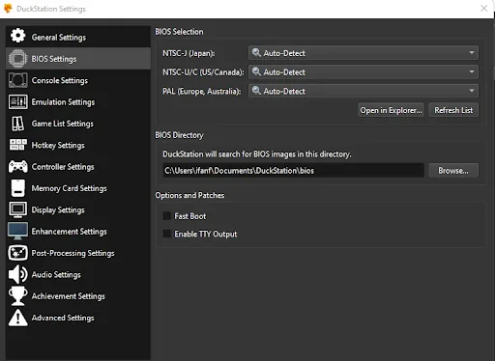Go to Console Settings
The width and height of the screenshot is (495, 361).
pos(78,80)
